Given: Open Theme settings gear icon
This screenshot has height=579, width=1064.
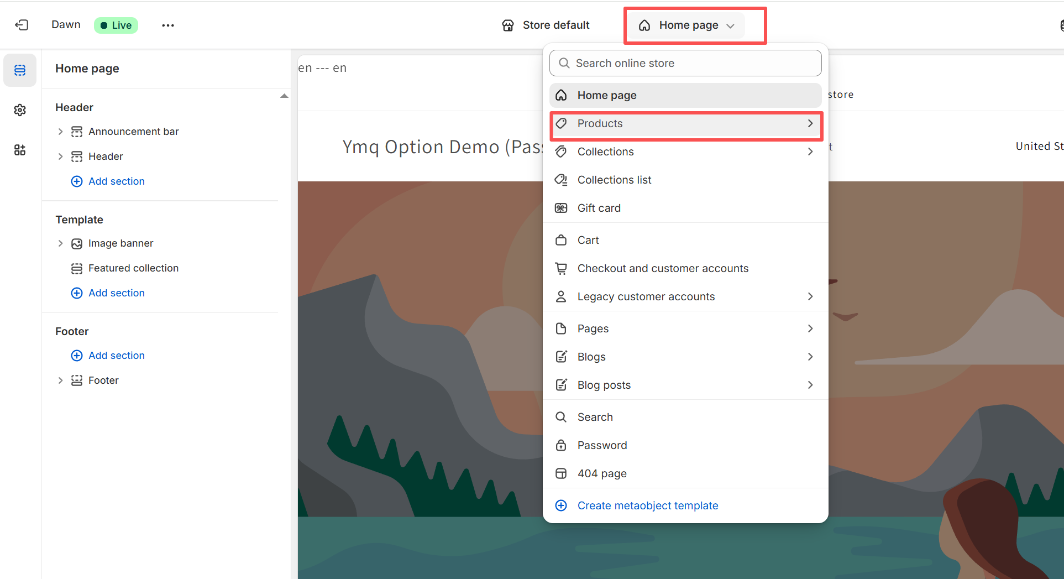Looking at the screenshot, I should pyautogui.click(x=20, y=110).
